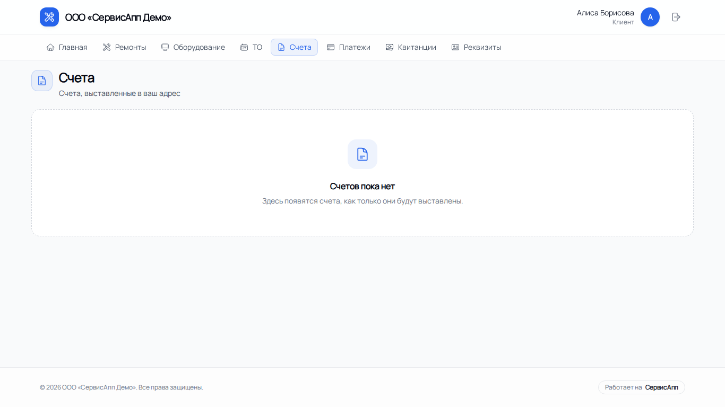
Task: Click the document icon in Счета tab
Action: pos(281,47)
